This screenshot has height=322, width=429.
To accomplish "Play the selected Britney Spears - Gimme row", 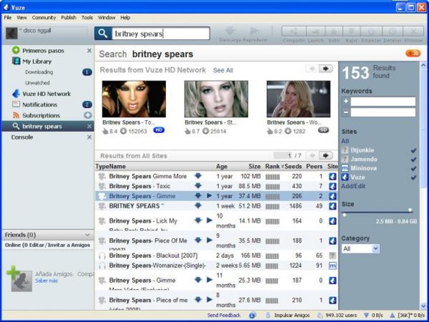I will [x=209, y=196].
